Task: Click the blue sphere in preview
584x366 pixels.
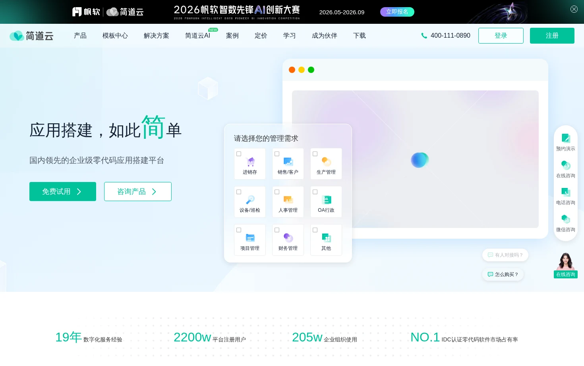Action: click(x=420, y=160)
